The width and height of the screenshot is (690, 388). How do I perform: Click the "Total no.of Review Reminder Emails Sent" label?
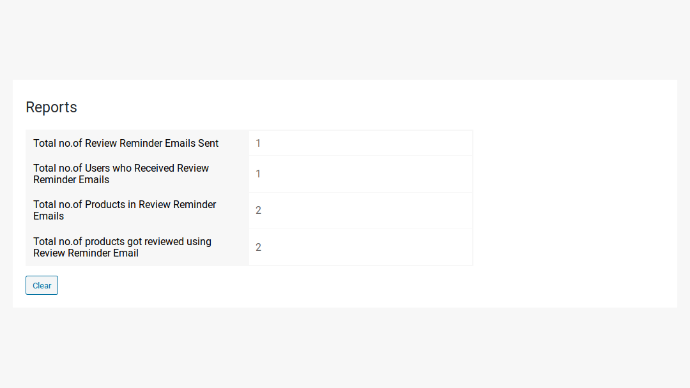(x=125, y=143)
